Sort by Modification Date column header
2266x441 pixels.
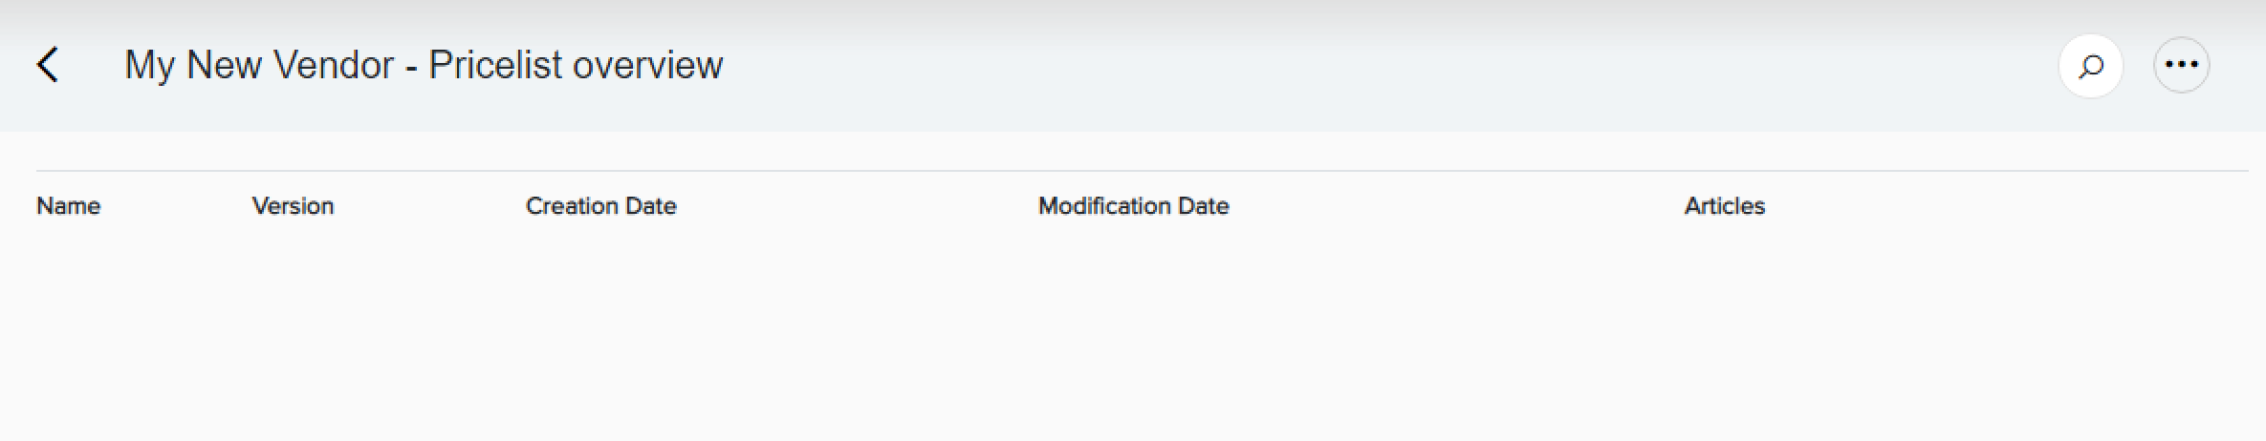(x=1134, y=206)
